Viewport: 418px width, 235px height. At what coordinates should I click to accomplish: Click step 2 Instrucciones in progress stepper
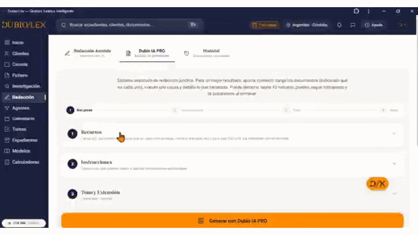[x=187, y=110]
